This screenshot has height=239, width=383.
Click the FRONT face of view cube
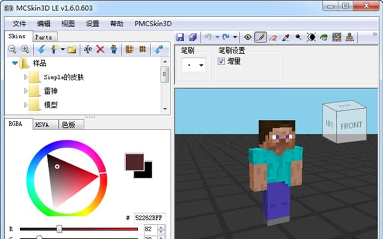coord(351,125)
